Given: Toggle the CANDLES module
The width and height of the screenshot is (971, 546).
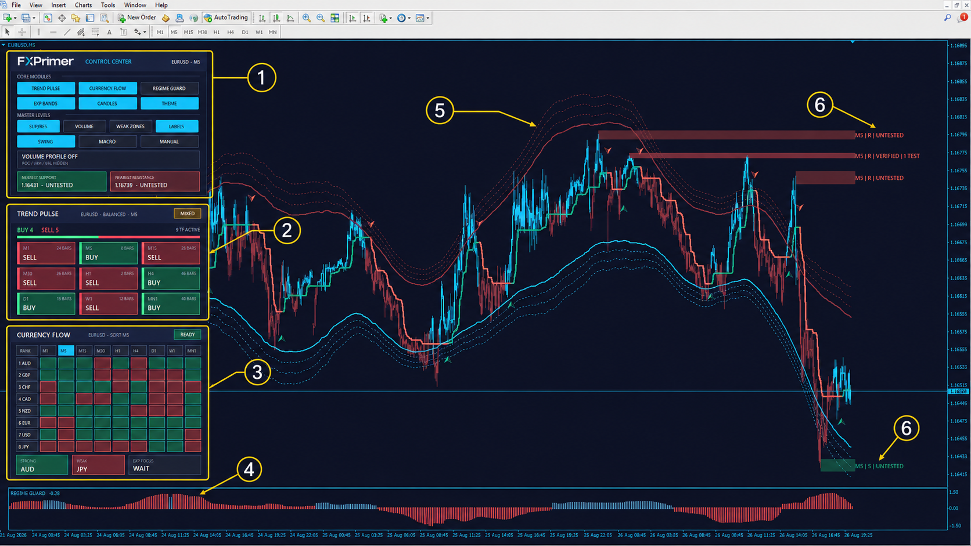Looking at the screenshot, I should pos(107,103).
